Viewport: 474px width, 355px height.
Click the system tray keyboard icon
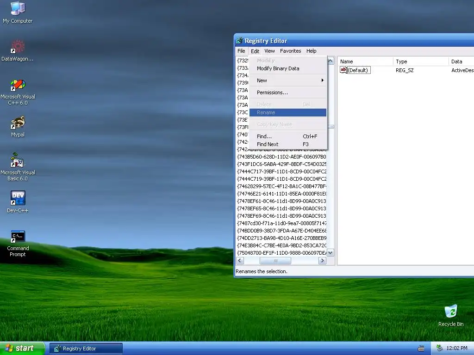point(421,349)
